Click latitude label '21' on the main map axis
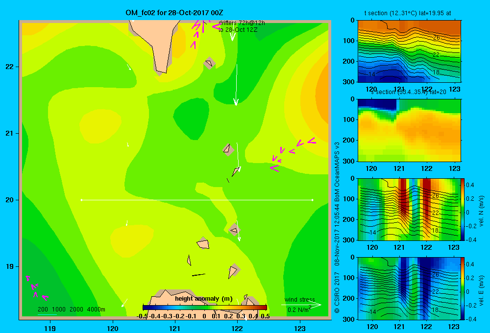Screen dimensions: 490x333 coord(10,133)
